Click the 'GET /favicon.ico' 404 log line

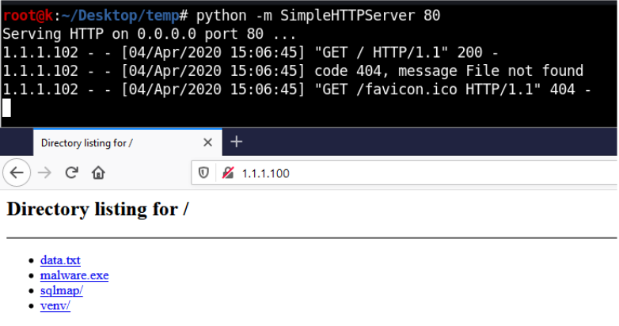coord(297,89)
